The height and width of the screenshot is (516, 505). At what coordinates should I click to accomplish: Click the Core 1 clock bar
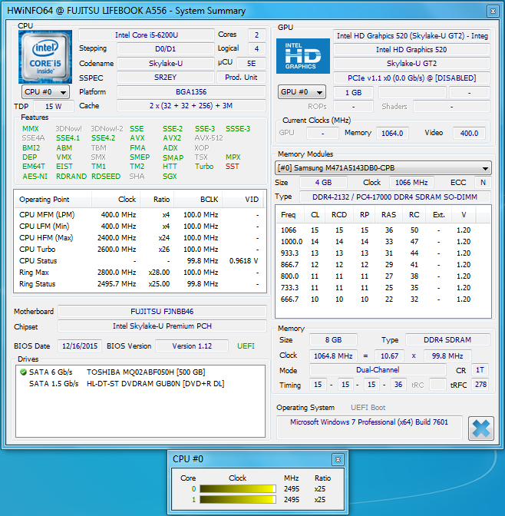(x=238, y=500)
